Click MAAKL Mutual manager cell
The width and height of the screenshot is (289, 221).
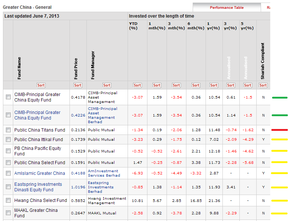click(102, 213)
